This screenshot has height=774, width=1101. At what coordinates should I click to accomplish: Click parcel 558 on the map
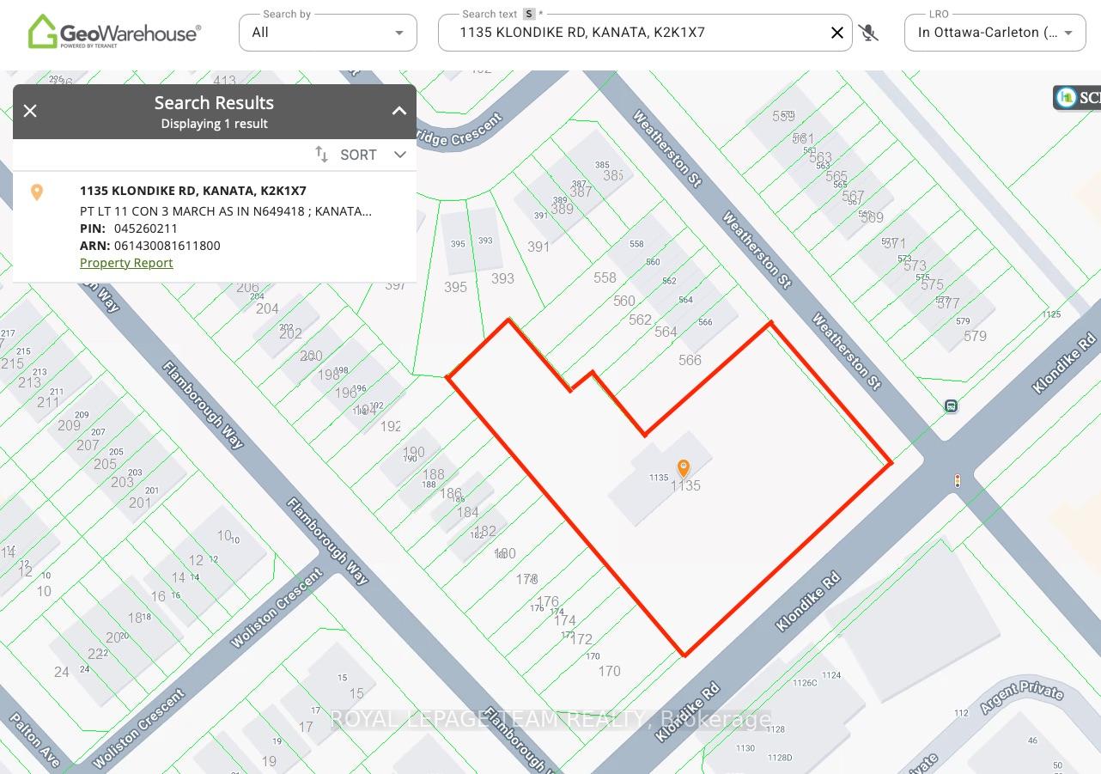click(605, 277)
